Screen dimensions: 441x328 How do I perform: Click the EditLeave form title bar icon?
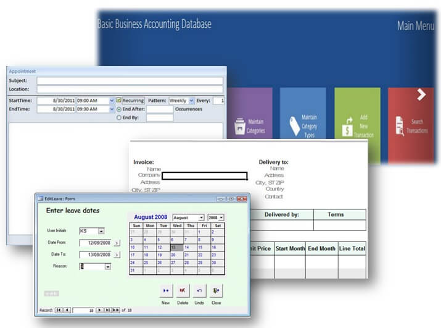click(41, 199)
